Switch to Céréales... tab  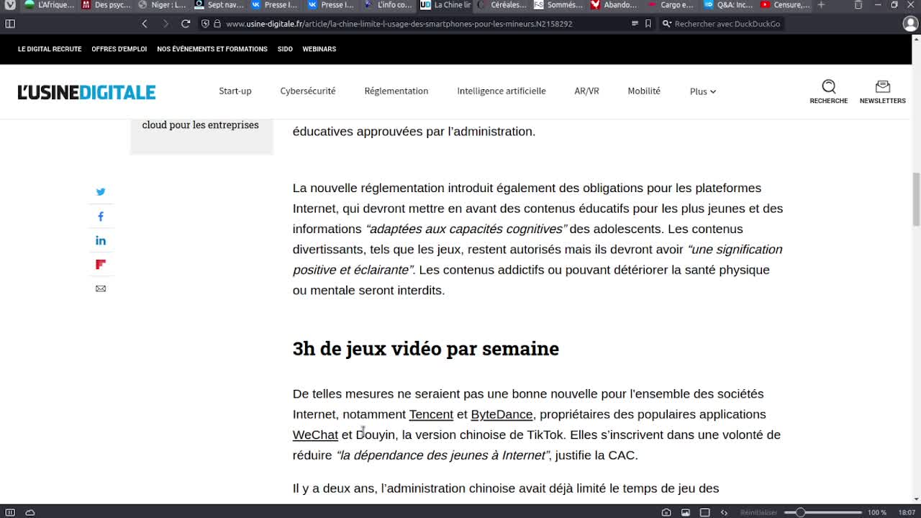coord(502,5)
